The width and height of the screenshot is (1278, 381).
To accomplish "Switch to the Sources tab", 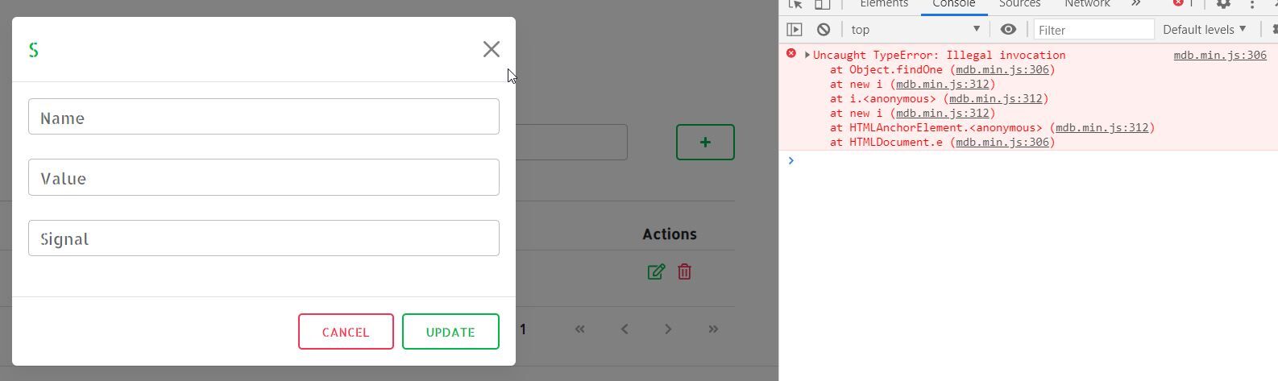I will (x=1019, y=4).
